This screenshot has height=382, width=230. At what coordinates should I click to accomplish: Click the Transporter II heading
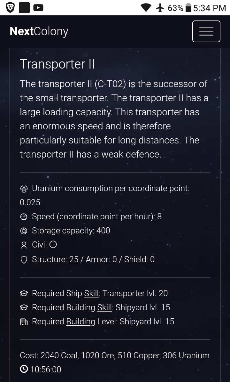pos(57,64)
